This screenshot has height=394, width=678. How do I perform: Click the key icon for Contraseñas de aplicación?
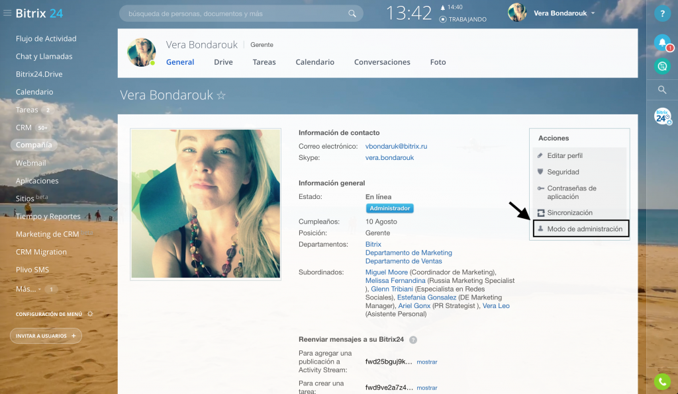(x=540, y=188)
